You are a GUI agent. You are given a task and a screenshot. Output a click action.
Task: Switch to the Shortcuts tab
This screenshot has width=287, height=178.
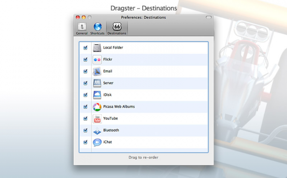click(97, 29)
